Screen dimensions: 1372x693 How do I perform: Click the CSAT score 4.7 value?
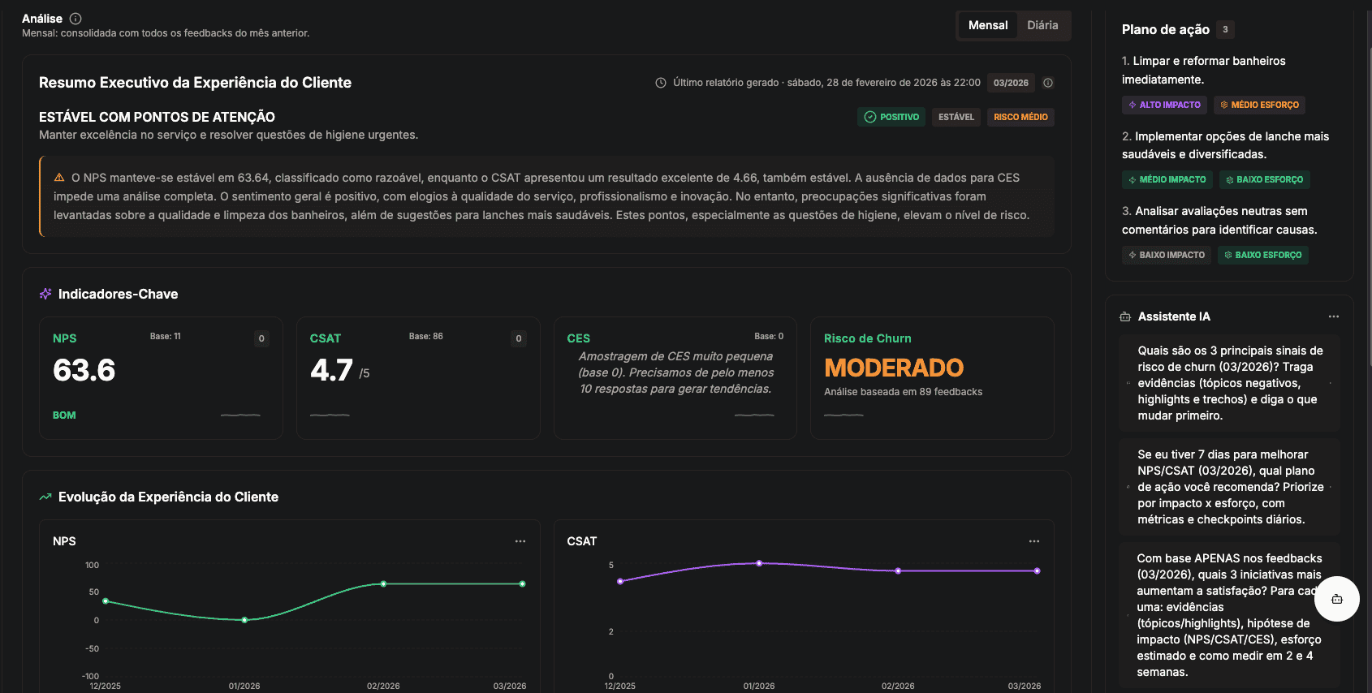331,370
